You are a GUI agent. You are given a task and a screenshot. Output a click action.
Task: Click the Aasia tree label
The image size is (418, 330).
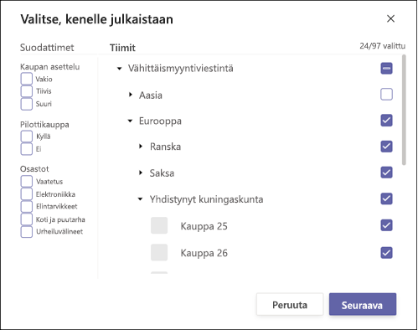pos(151,95)
